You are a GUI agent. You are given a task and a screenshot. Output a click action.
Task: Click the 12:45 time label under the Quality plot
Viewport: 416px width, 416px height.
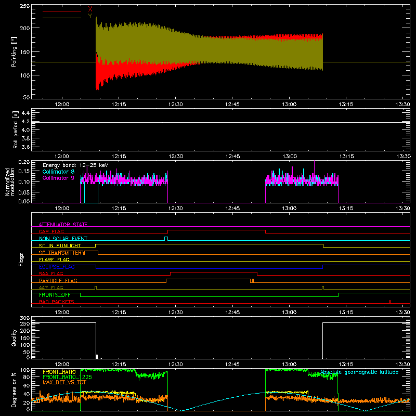pyautogui.click(x=232, y=365)
